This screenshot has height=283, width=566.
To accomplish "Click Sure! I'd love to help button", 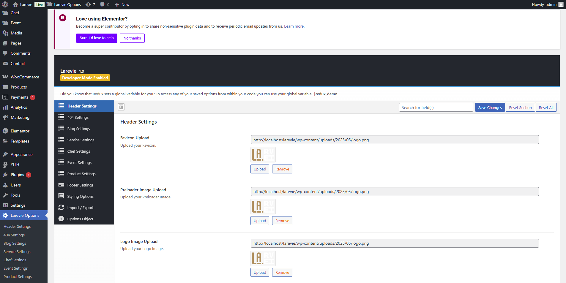I will (x=97, y=38).
